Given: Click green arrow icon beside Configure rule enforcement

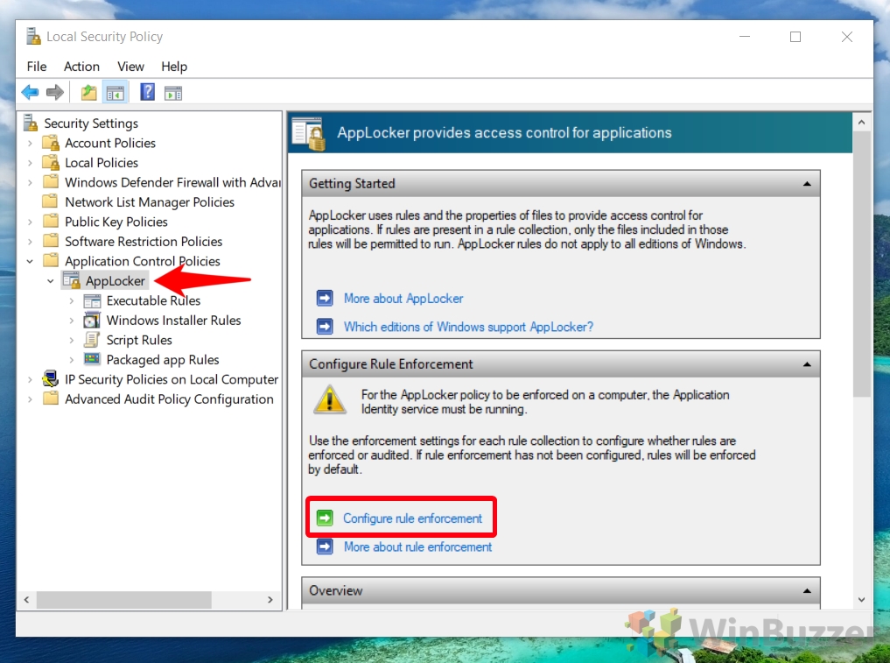Looking at the screenshot, I should coord(325,518).
